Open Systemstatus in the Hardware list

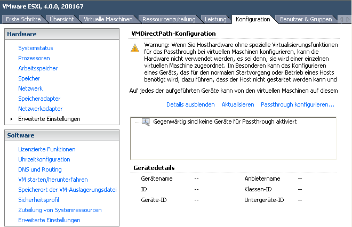[36, 48]
